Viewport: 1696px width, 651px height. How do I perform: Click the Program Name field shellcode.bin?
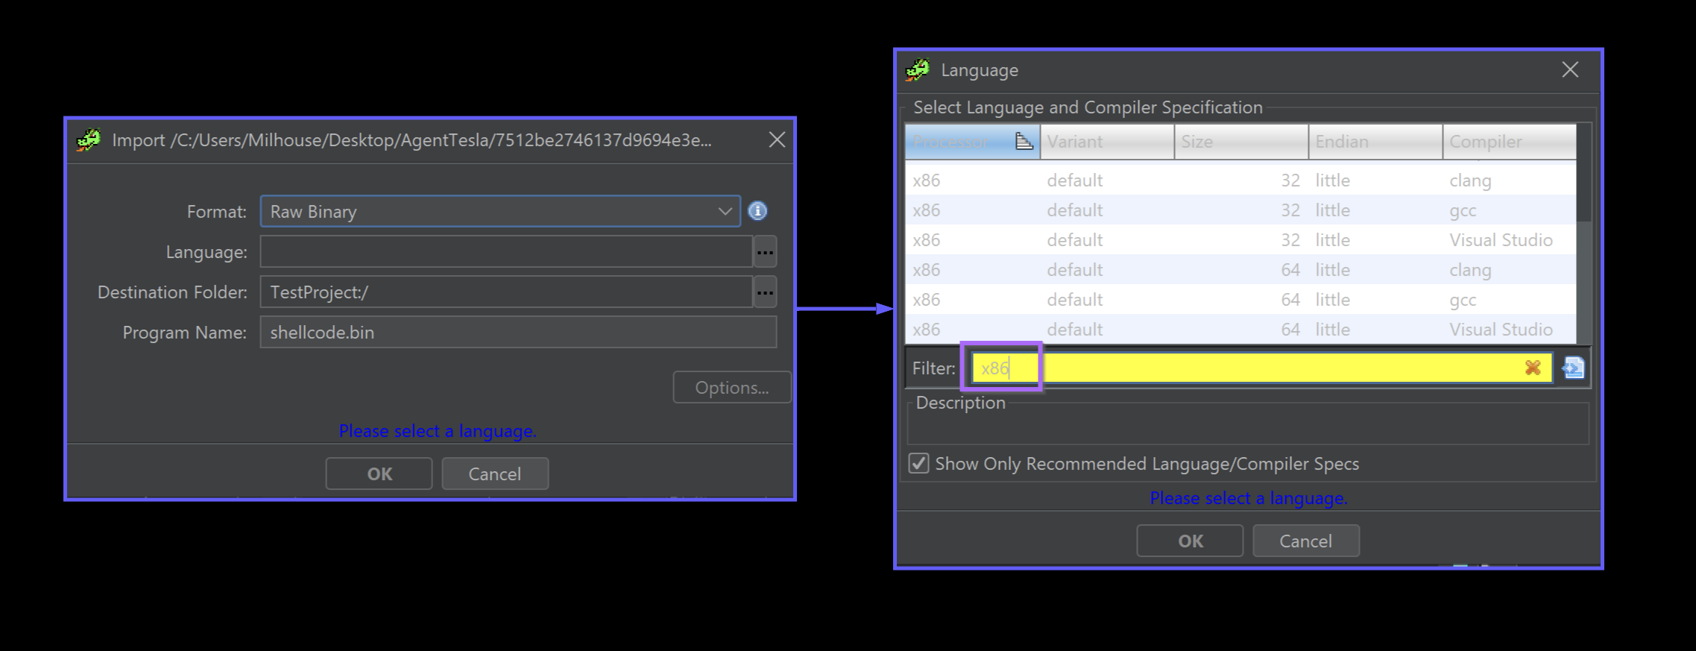click(518, 333)
